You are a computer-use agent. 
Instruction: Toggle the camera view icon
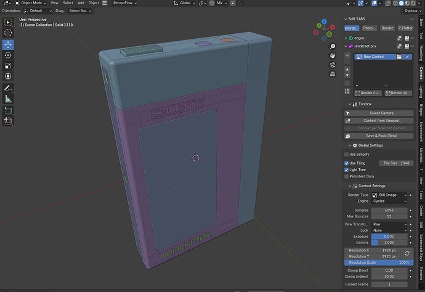(333, 65)
